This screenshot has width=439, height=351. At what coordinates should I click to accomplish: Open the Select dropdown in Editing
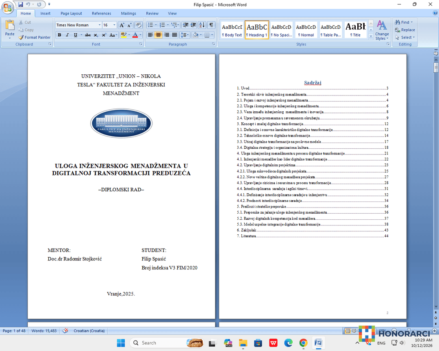tap(405, 37)
